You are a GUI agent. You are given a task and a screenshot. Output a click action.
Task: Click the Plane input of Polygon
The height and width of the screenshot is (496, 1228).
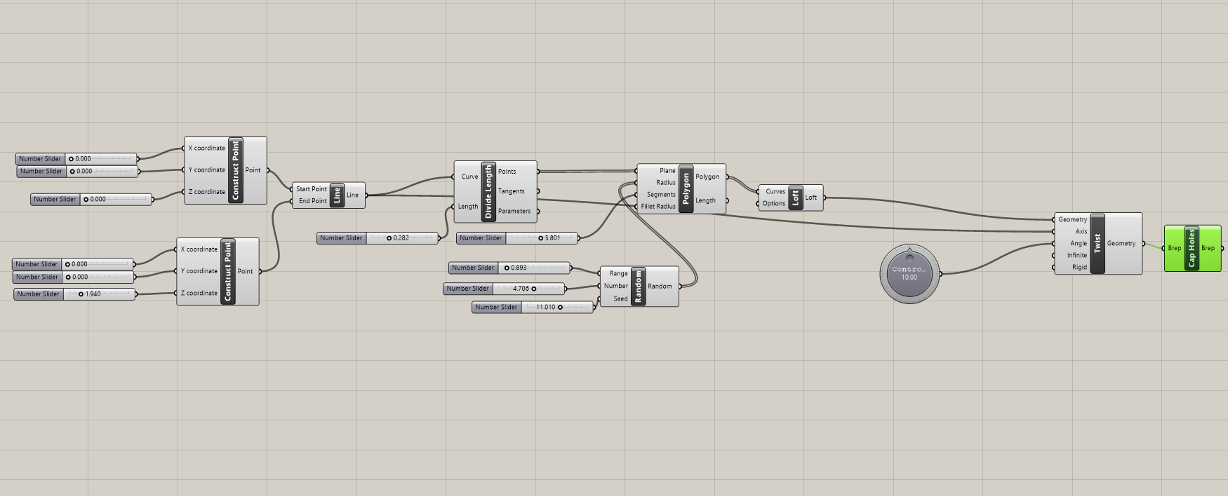[x=667, y=171]
